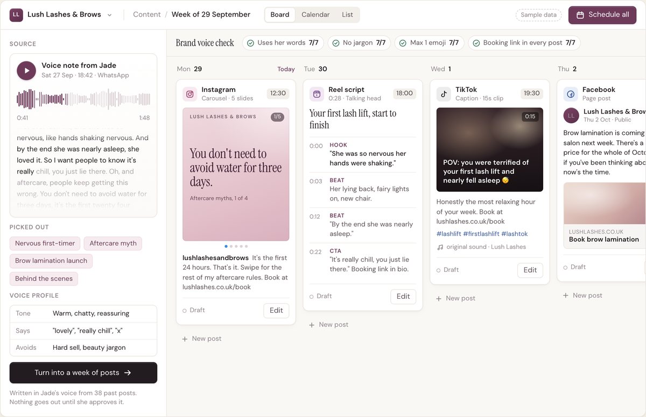Image resolution: width=646 pixels, height=417 pixels.
Task: Edit the Reel script post
Action: 403,297
